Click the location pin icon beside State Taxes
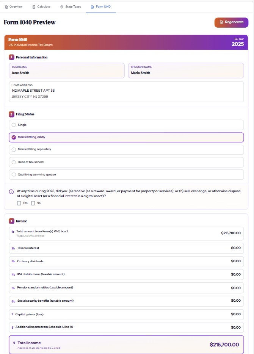This screenshot has height=354, width=254. coord(61,6)
